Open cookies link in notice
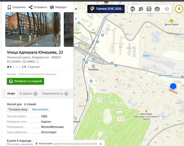 pyautogui.click(x=57, y=143)
